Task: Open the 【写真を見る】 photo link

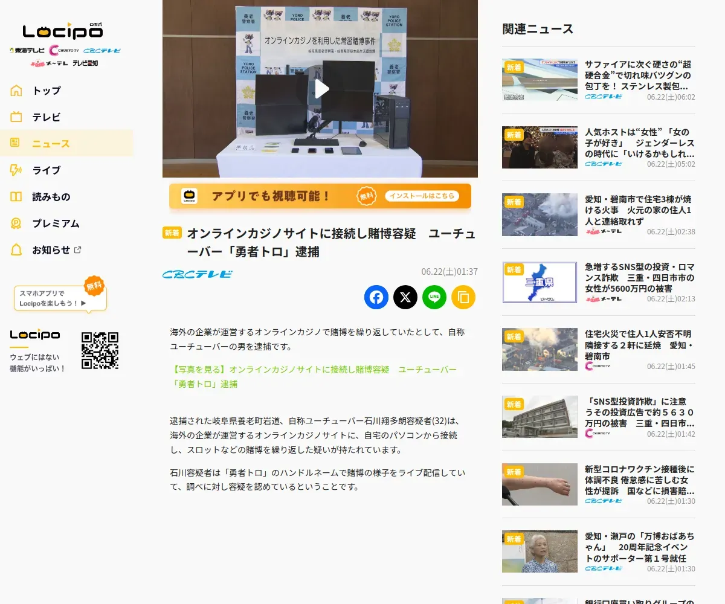Action: pyautogui.click(x=313, y=376)
